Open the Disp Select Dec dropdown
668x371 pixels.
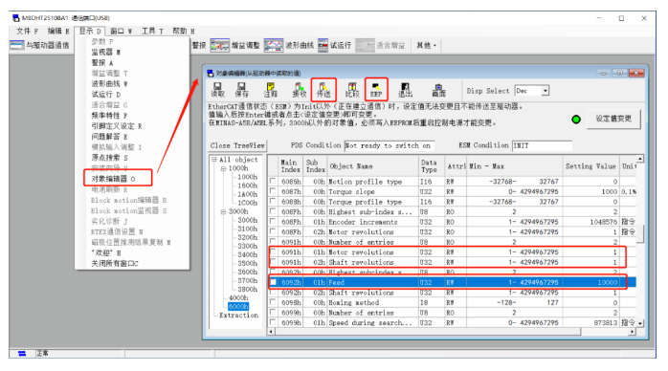coord(545,91)
